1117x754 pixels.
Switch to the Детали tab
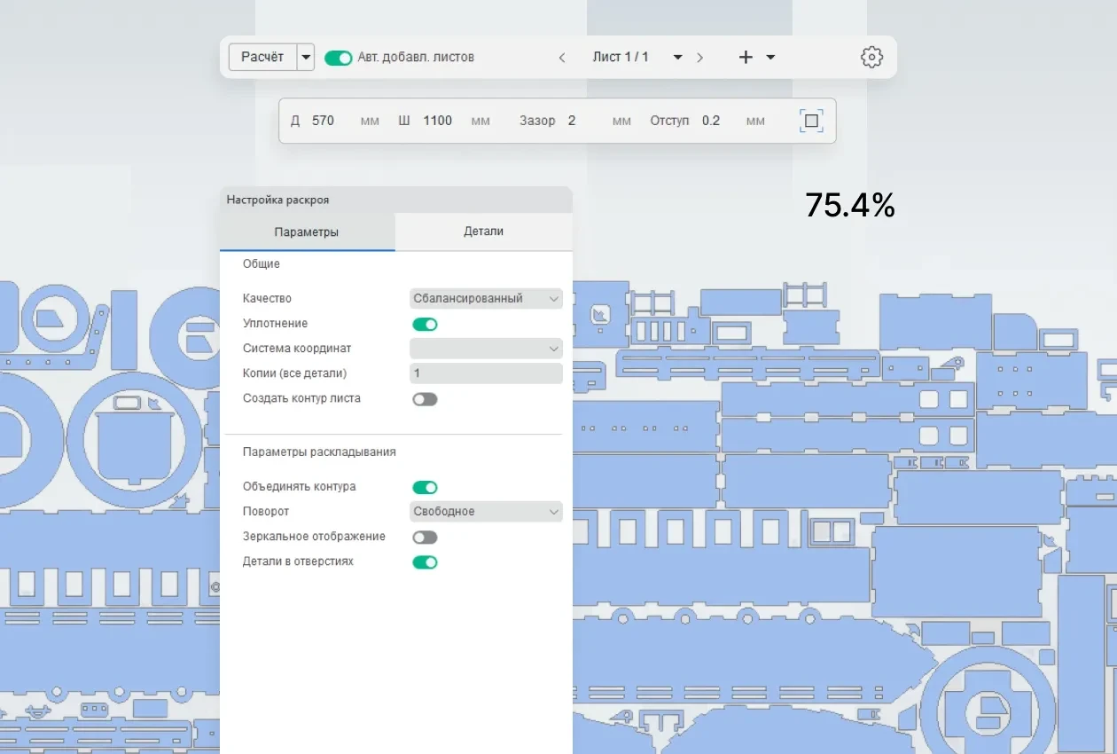point(483,232)
